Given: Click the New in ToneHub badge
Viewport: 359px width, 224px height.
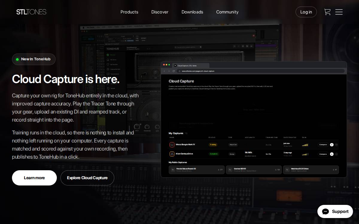Looking at the screenshot, I should point(34,59).
